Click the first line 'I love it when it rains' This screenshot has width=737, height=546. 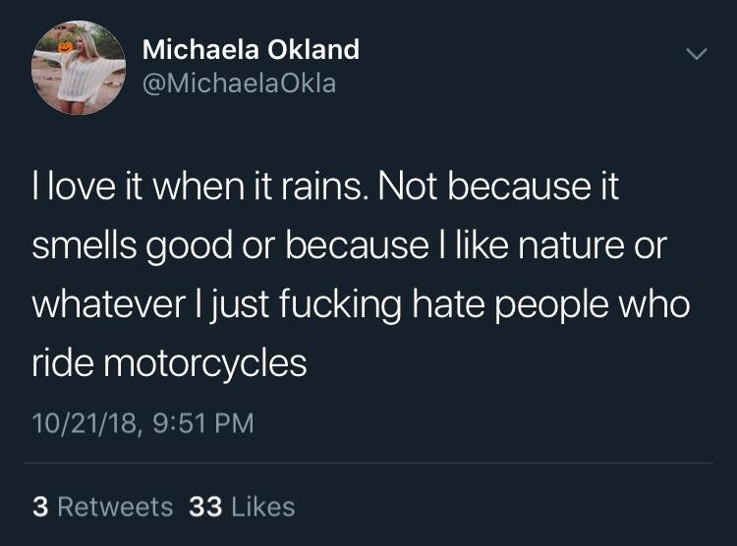198,187
